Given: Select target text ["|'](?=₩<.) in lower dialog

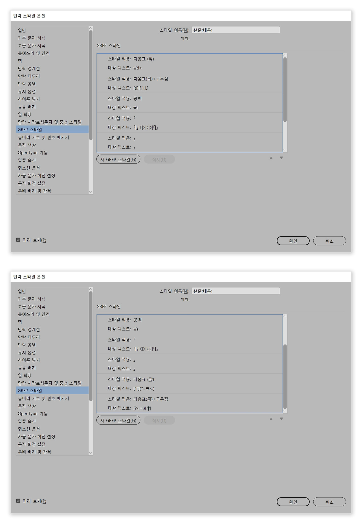Looking at the screenshot, I should click(144, 389).
